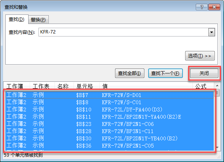Click cell reference $B$10

click(x=83, y=110)
